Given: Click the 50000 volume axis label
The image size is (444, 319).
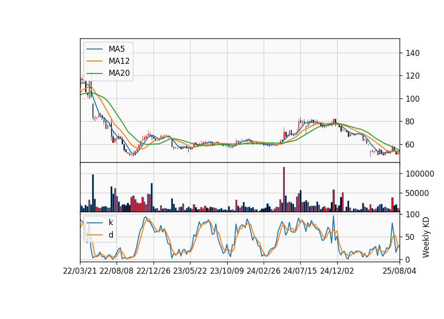Looking at the screenshot, I should (417, 193).
